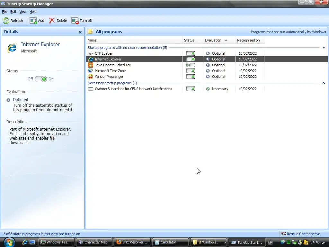The width and height of the screenshot is (329, 247).
Task: Sort by the Name column header
Action: [x=134, y=40]
